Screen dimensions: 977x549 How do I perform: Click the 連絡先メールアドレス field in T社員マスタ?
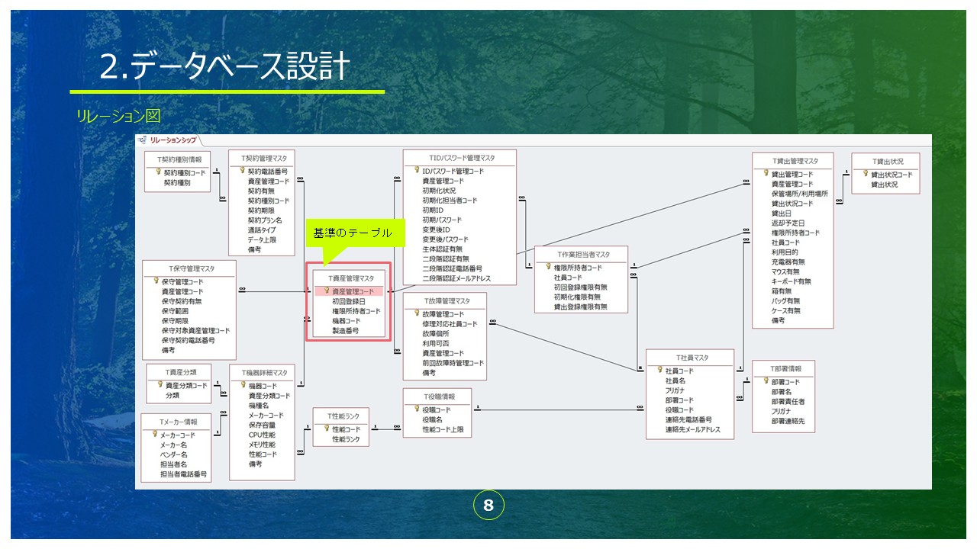[x=698, y=429]
